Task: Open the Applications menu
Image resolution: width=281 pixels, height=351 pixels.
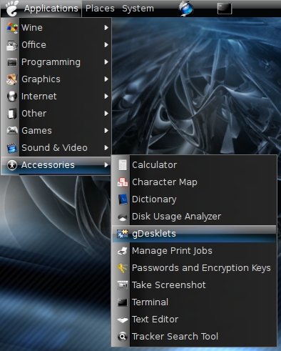Action: [41, 9]
